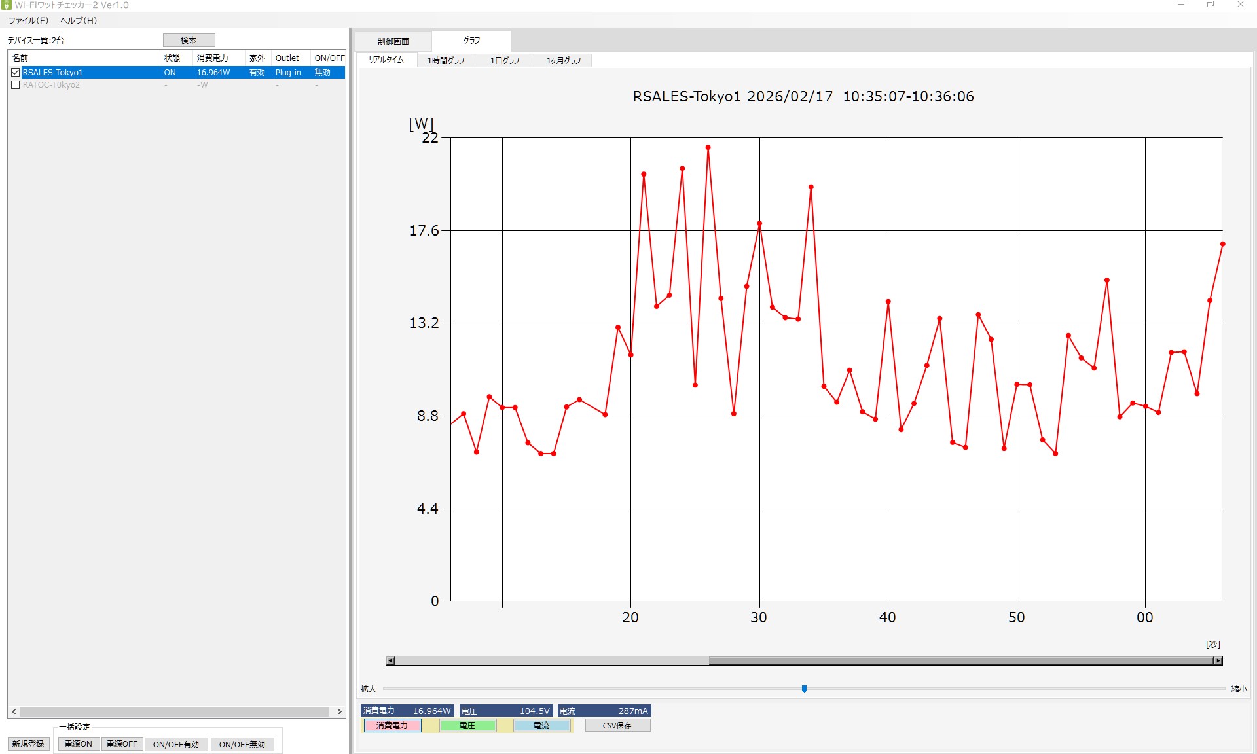This screenshot has height=754, width=1257.
Task: Click graph scrollbar right arrow
Action: pyautogui.click(x=1218, y=661)
